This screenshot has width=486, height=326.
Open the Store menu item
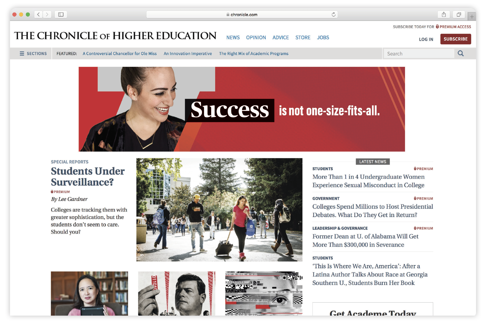point(303,37)
